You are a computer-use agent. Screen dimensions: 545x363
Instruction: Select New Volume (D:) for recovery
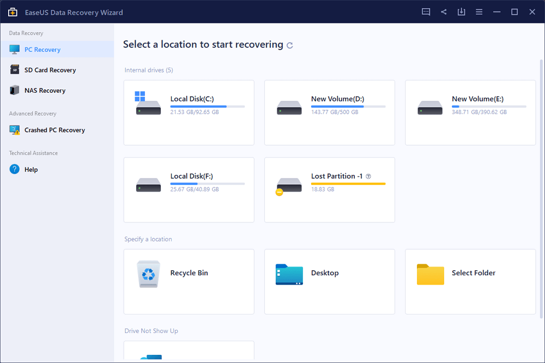(x=329, y=113)
